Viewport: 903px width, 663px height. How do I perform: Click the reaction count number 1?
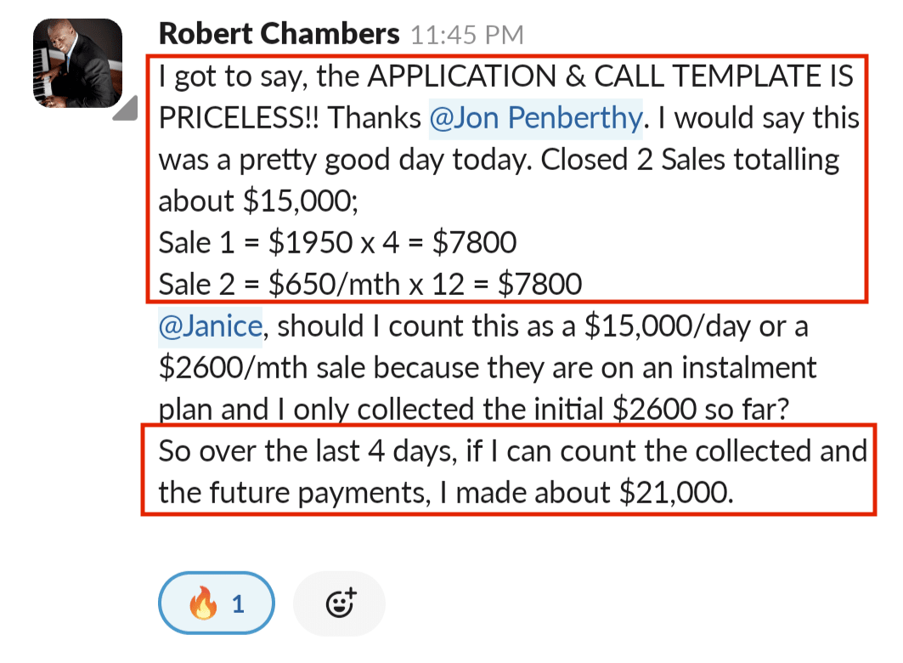239,604
